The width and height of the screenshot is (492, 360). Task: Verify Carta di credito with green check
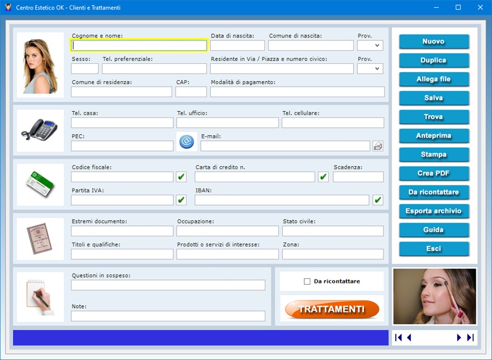click(323, 177)
